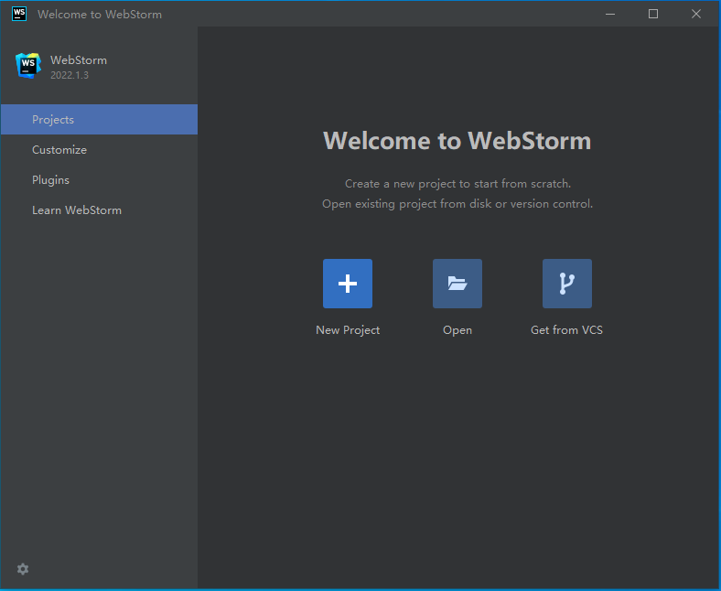
Task: Click the Welcome to WebStorm title bar text
Action: tap(100, 15)
